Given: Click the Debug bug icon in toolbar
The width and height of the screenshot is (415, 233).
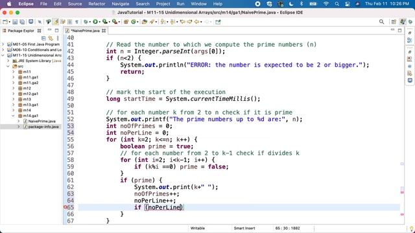Looking at the screenshot, I should [x=86, y=22].
